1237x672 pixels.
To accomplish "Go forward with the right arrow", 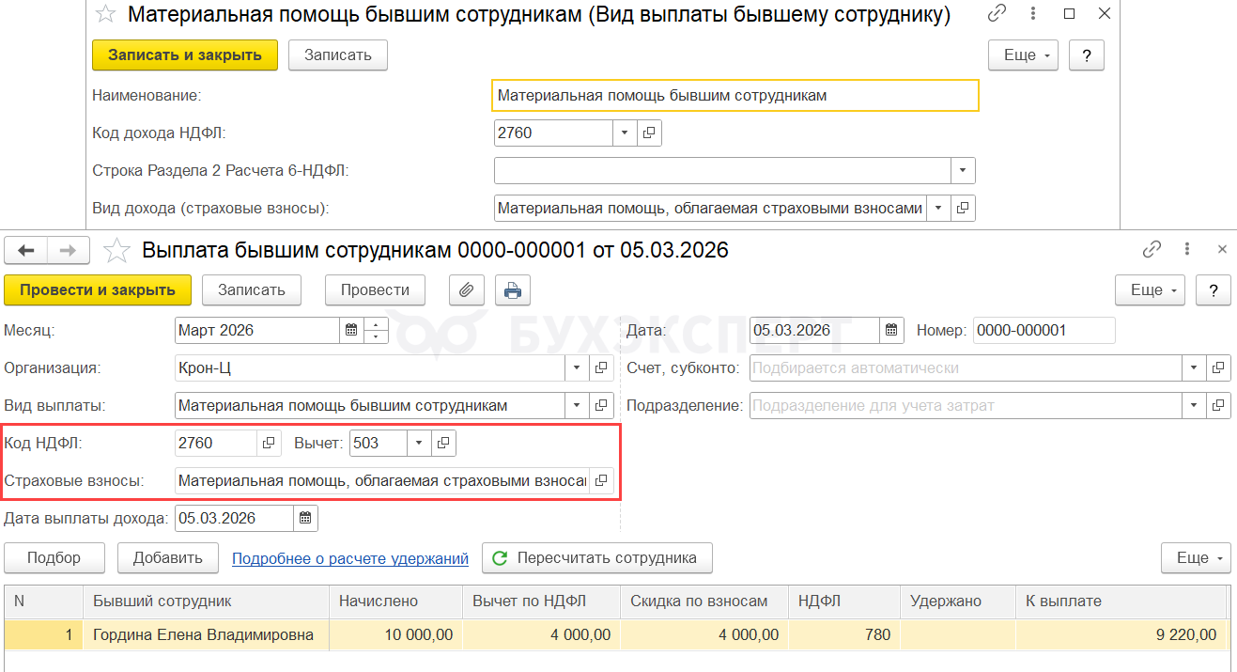I will (x=69, y=250).
